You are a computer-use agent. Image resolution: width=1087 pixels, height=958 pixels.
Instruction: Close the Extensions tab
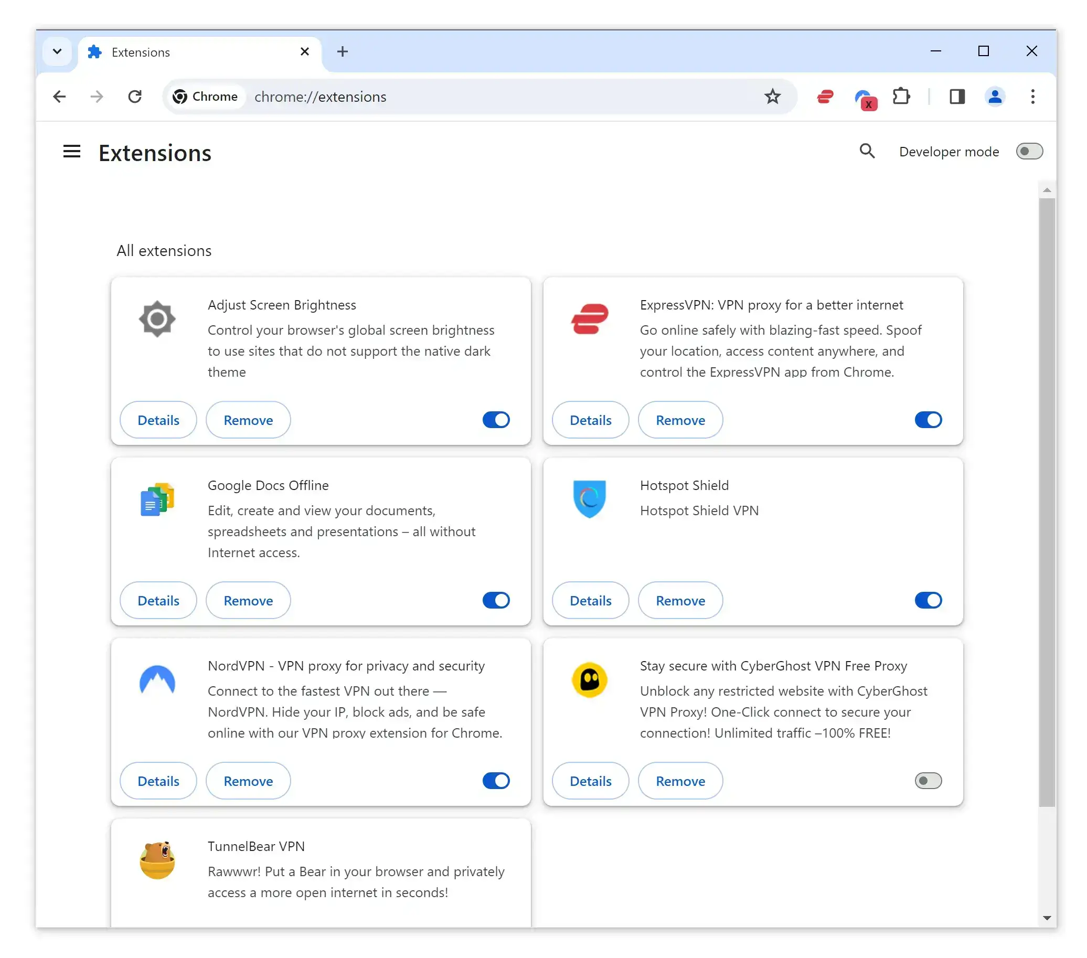click(305, 51)
